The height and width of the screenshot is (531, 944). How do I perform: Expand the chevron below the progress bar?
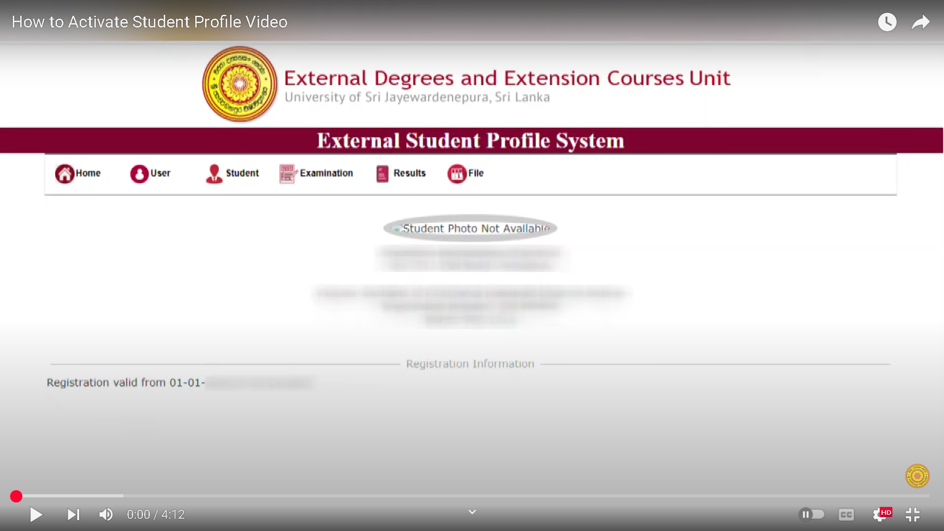pos(472,512)
